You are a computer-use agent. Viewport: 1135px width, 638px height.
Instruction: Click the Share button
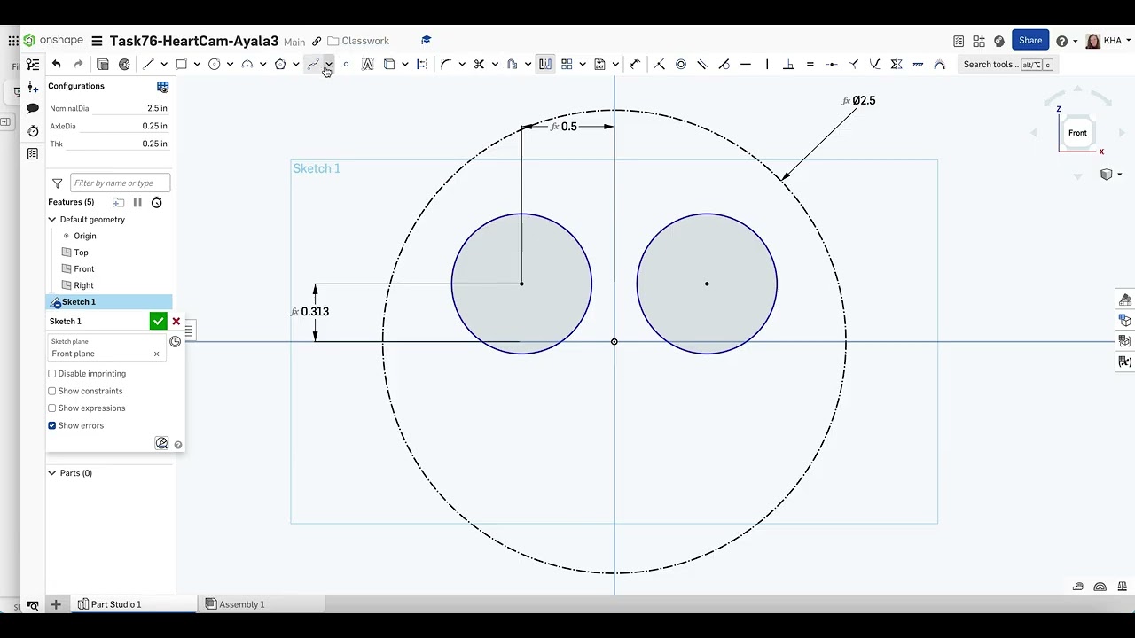(x=1030, y=41)
